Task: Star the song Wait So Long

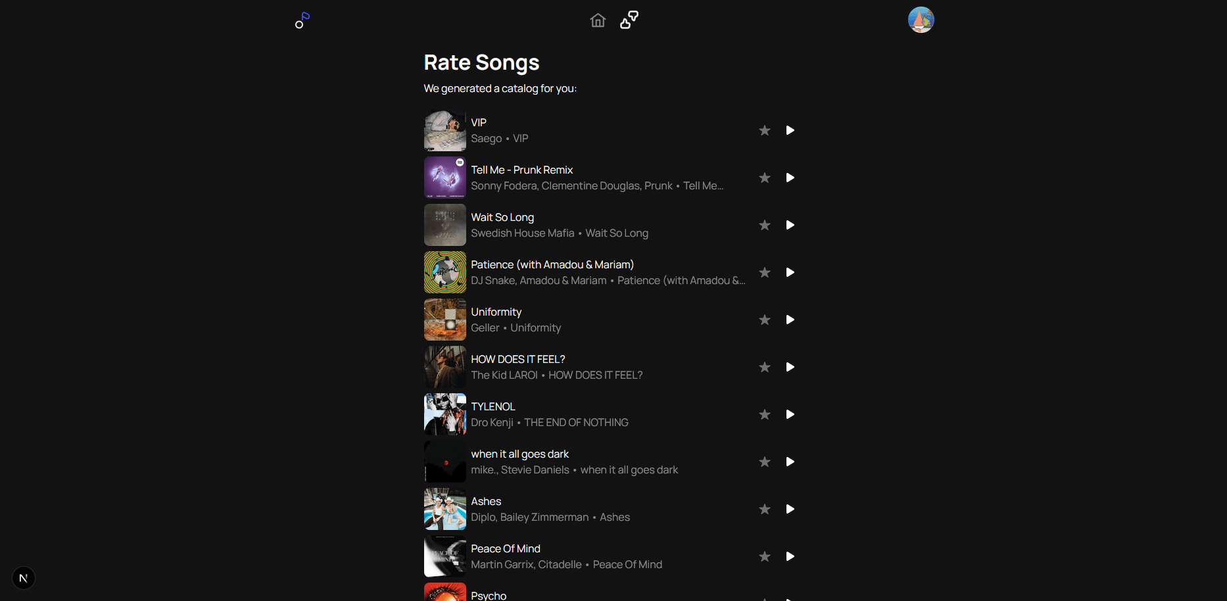Action: pyautogui.click(x=765, y=225)
